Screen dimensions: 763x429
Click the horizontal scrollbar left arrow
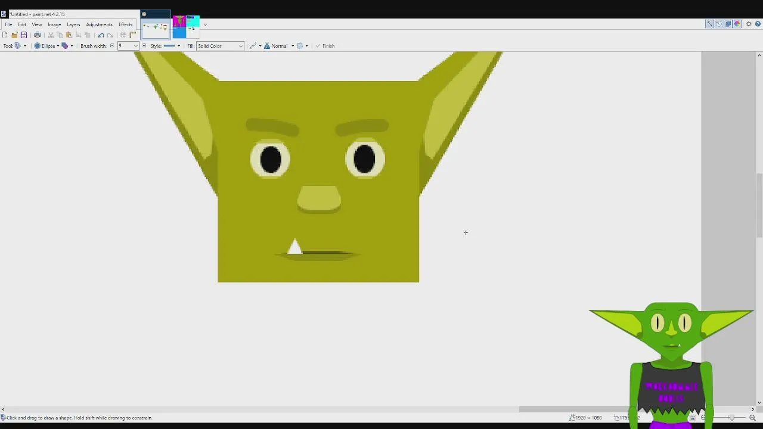pyautogui.click(x=3, y=409)
